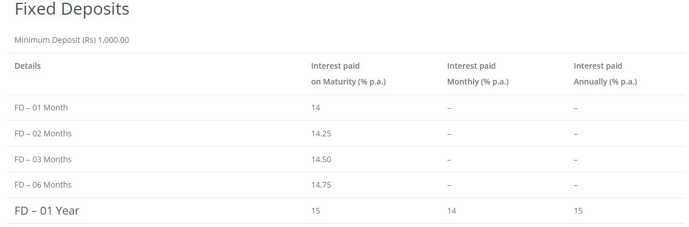The image size is (689, 227).
Task: Select the Minimum Deposit (Rs) 1,000.00 text
Action: pyautogui.click(x=72, y=40)
